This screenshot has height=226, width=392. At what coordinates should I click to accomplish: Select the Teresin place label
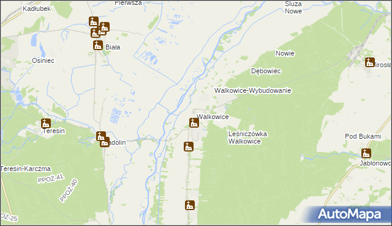[x=53, y=131]
